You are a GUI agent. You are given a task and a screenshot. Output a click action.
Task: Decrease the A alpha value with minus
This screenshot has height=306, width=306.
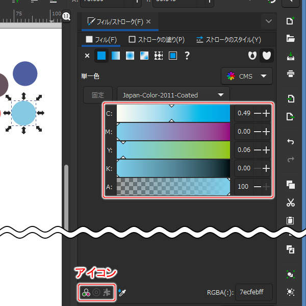(258, 187)
